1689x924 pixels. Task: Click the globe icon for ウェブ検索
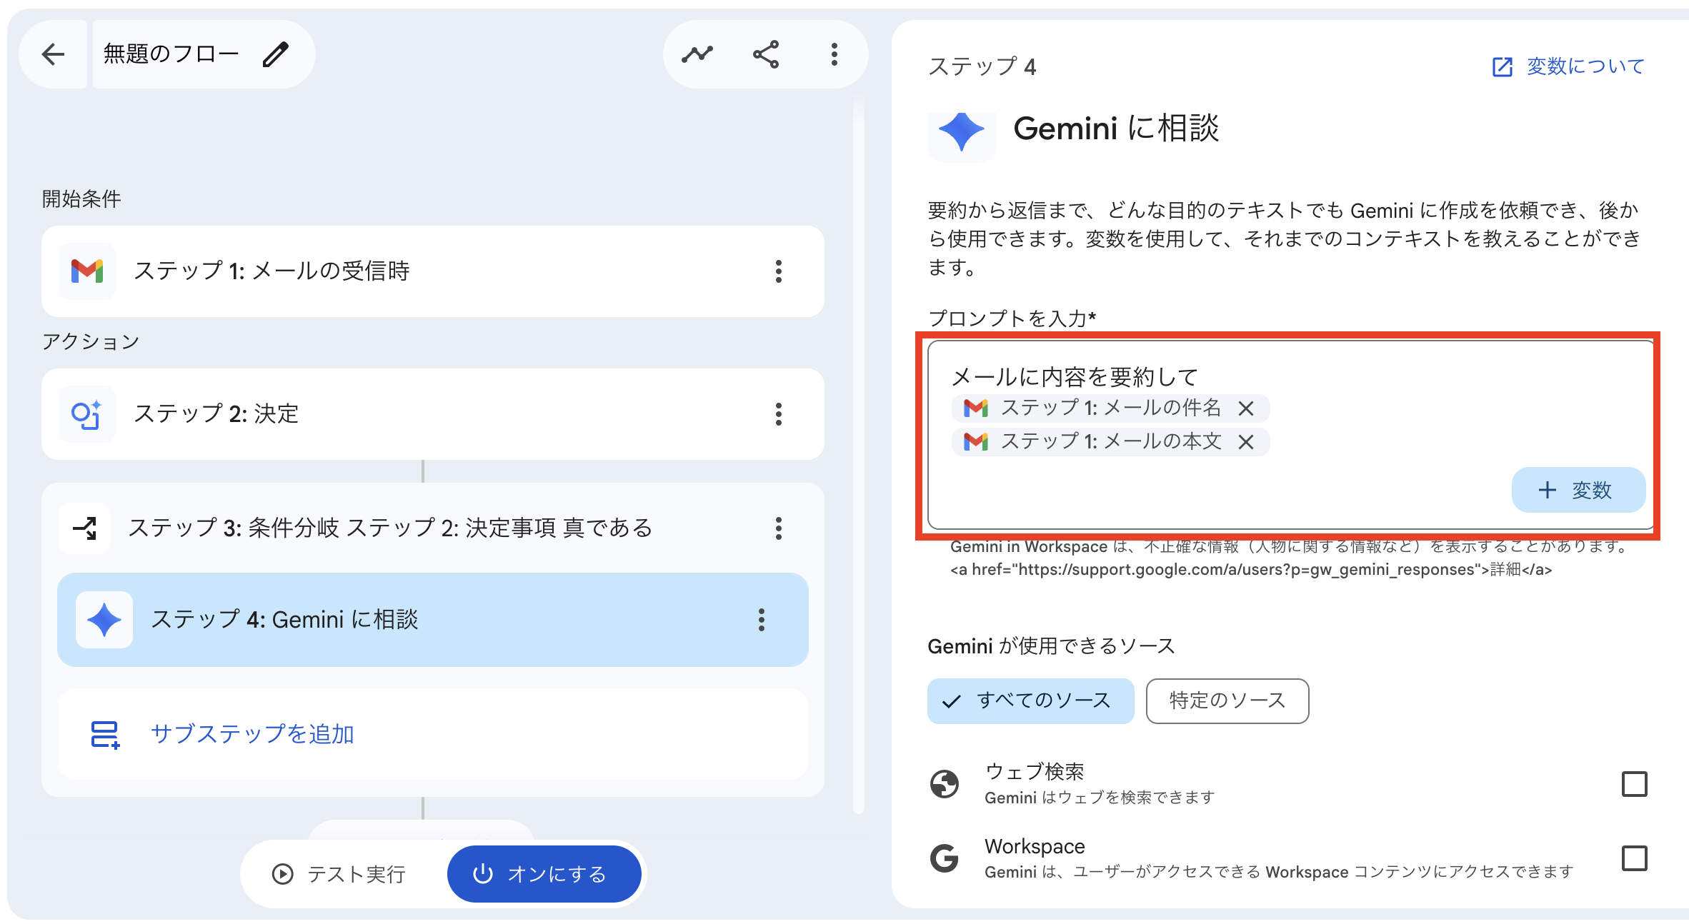945,784
